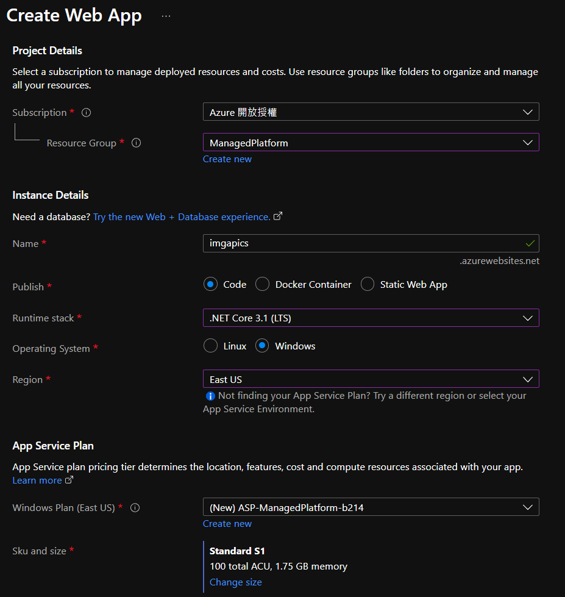Select Linux as the operating system
Viewport: 565px width, 597px height.
[x=210, y=346]
